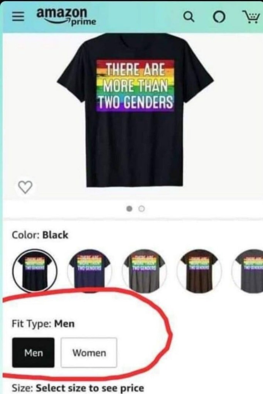Image resolution: width=263 pixels, height=394 pixels.
Task: Go to the first product image dot
Action: 129,209
